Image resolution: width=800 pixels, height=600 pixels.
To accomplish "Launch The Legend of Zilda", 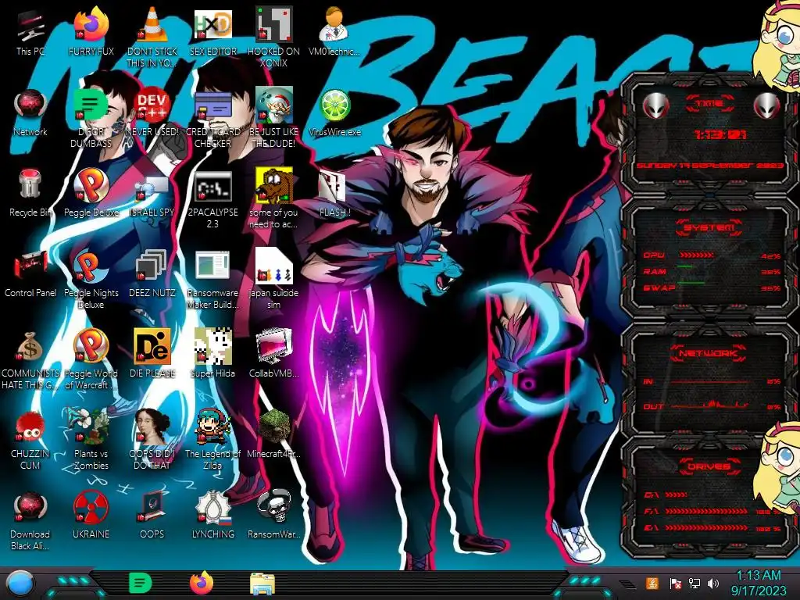I will (212, 440).
